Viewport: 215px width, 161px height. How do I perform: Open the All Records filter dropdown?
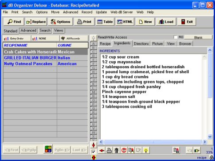[74, 39]
